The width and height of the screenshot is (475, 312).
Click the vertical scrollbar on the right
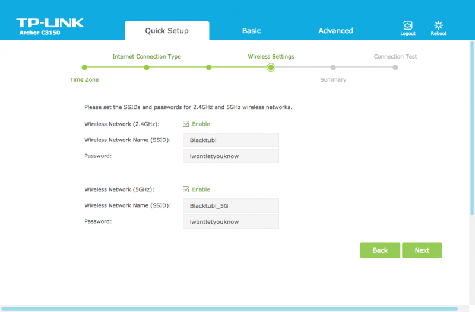tap(472, 128)
